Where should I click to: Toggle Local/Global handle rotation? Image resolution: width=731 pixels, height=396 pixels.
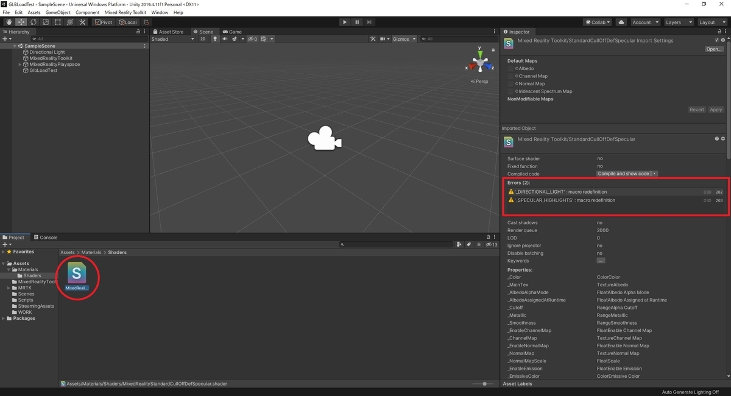click(x=127, y=23)
